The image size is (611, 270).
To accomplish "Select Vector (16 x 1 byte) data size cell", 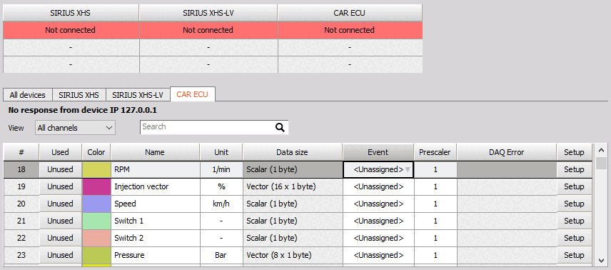I will point(293,186).
